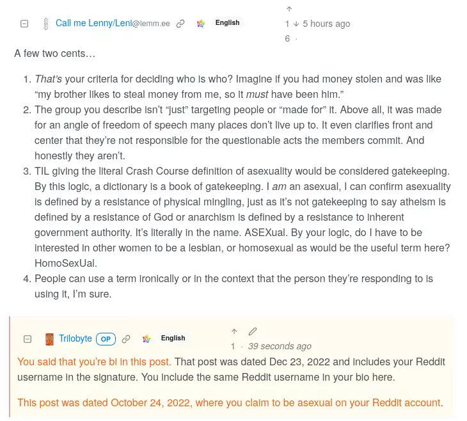The width and height of the screenshot is (467, 421).
Task: Downvote Lenny's comment with down arrow
Action: coord(296,24)
